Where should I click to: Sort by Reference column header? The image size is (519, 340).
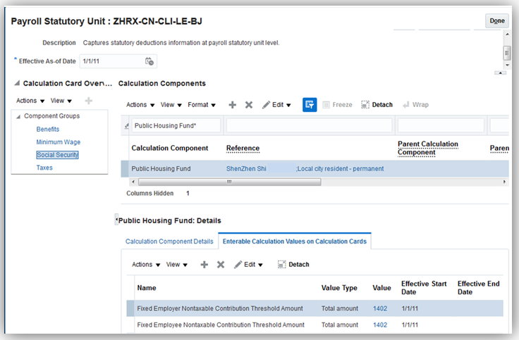coord(243,148)
